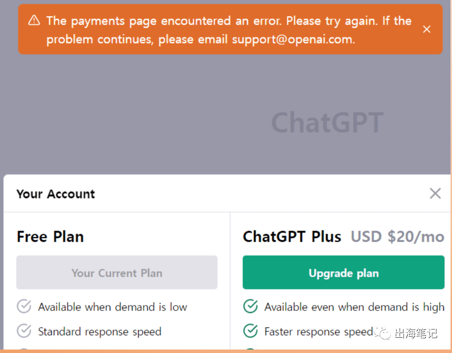Click the Free Plan heading

[x=50, y=237]
